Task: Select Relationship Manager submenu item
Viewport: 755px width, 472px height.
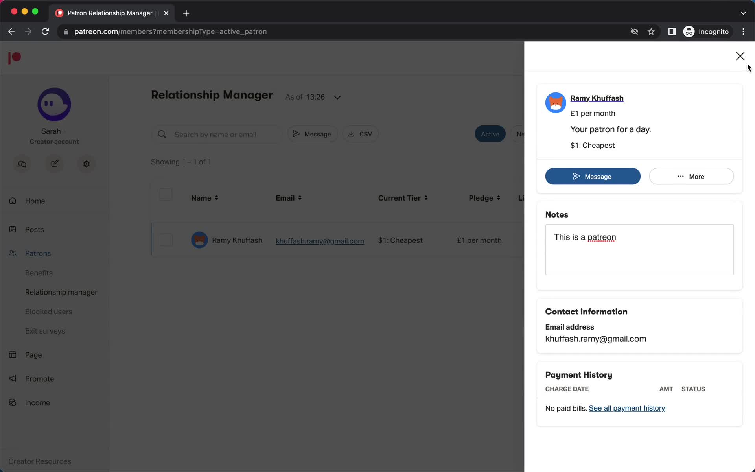Action: point(61,292)
